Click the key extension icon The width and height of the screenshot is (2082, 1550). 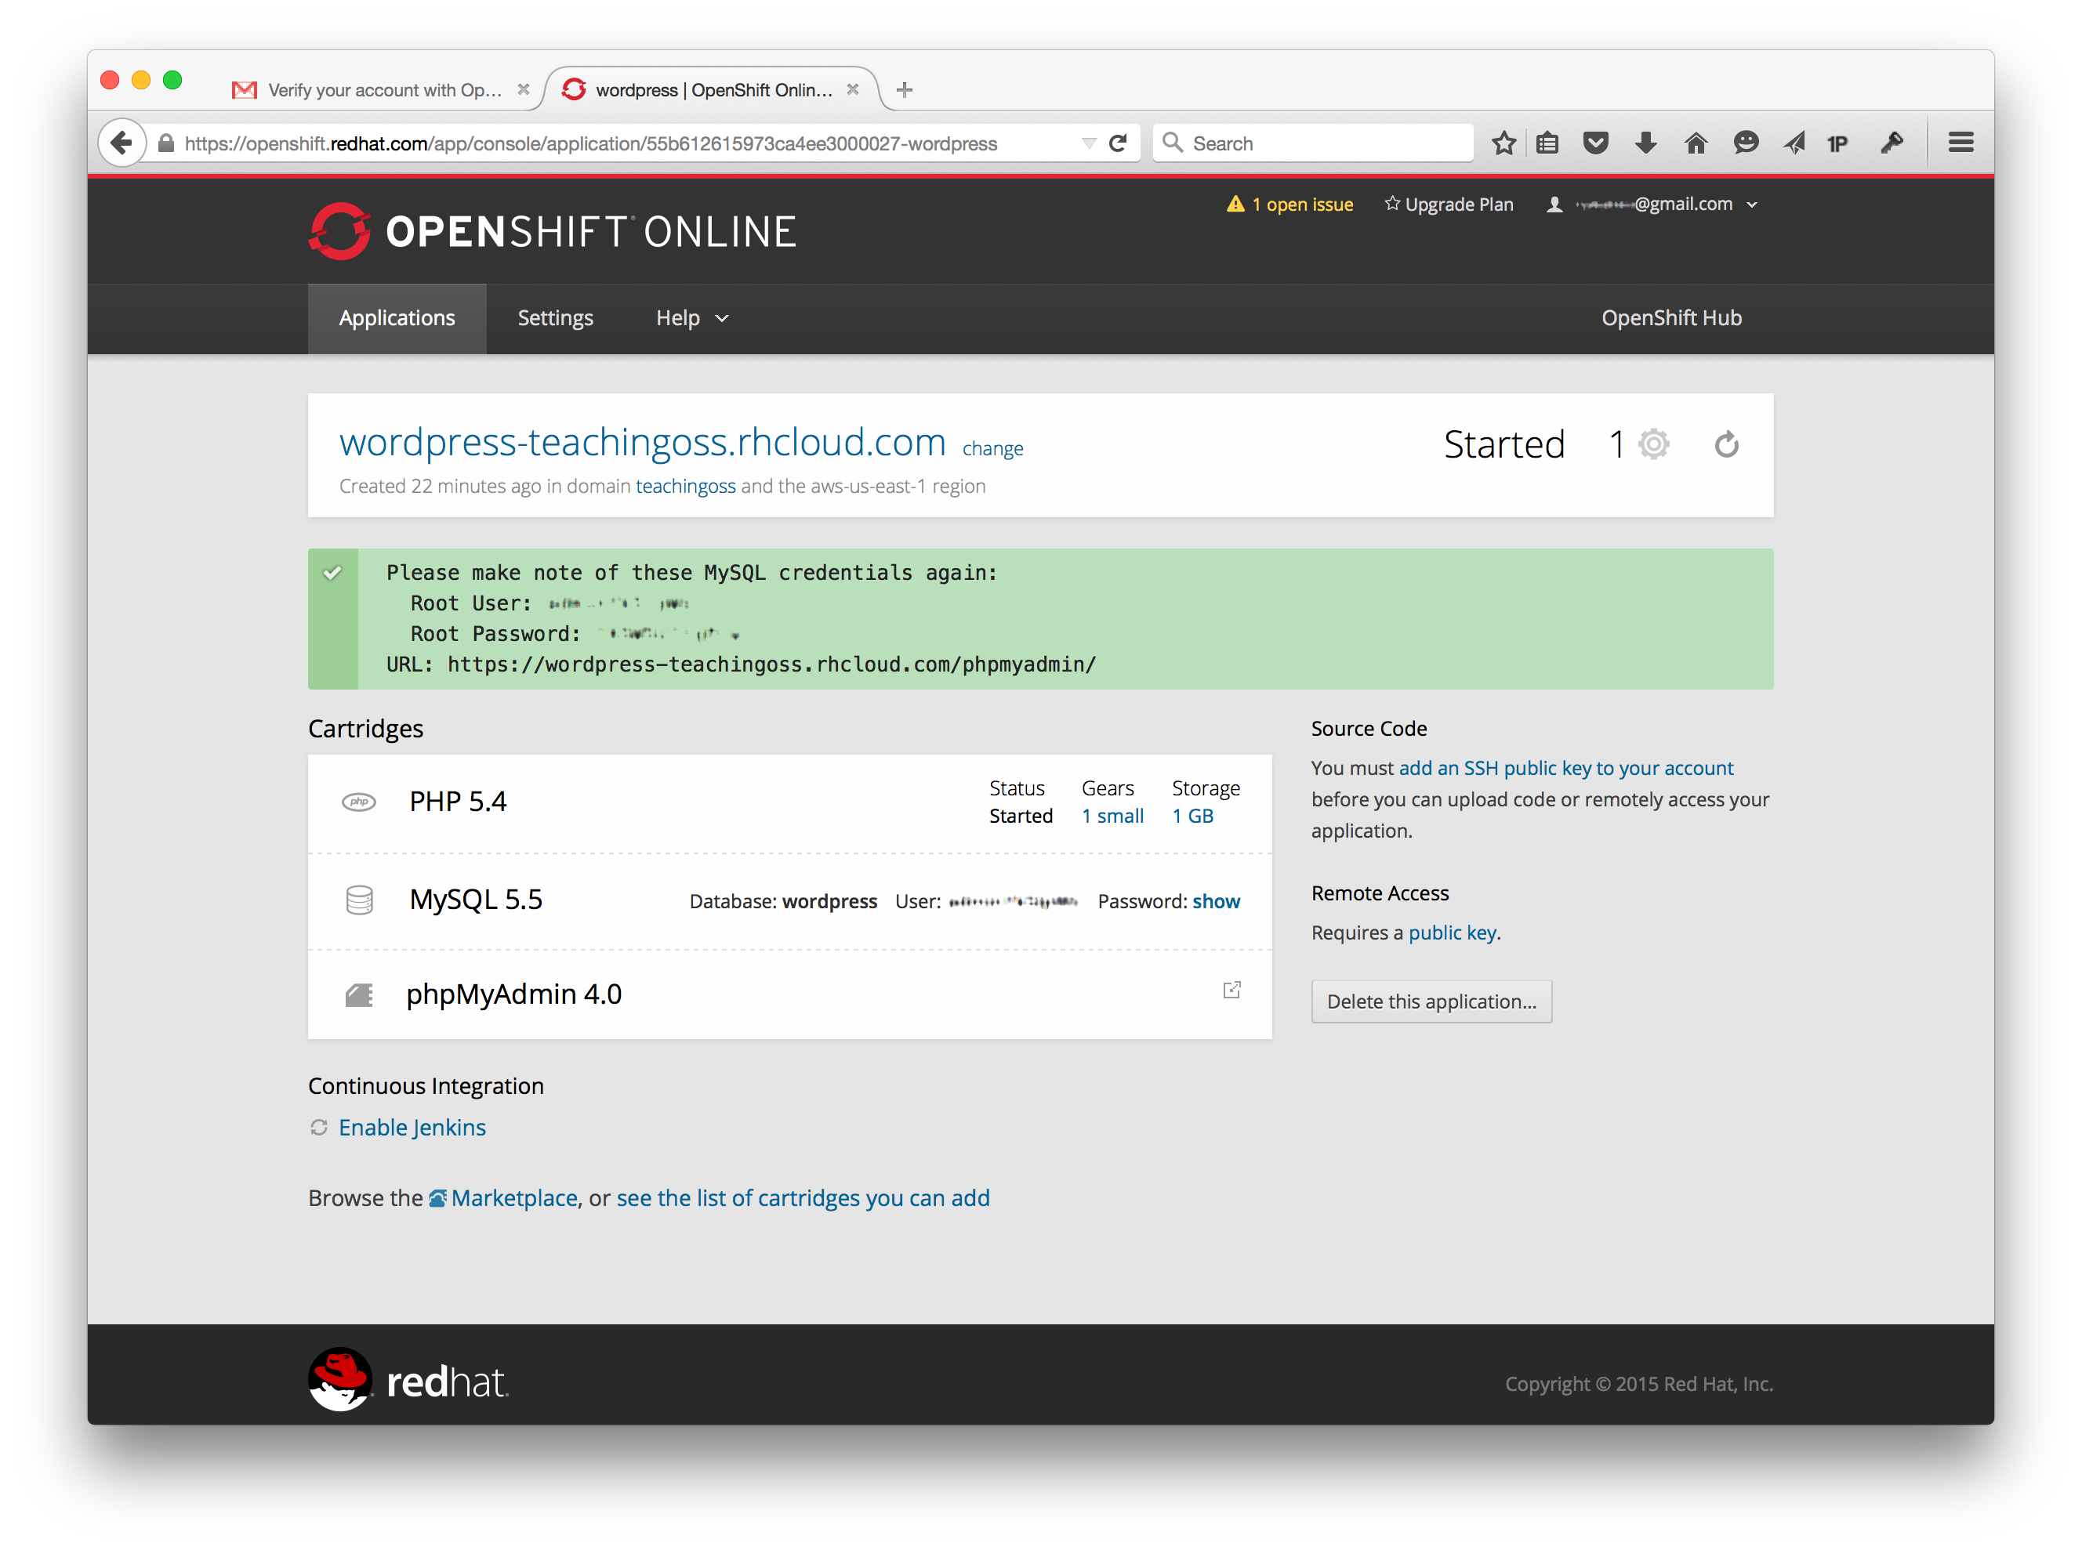1892,143
